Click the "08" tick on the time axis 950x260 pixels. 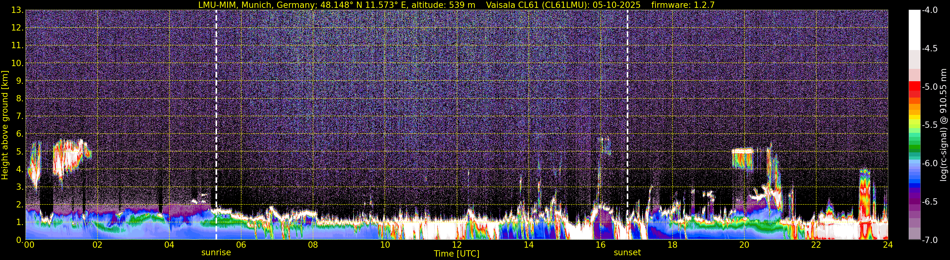coord(313,245)
